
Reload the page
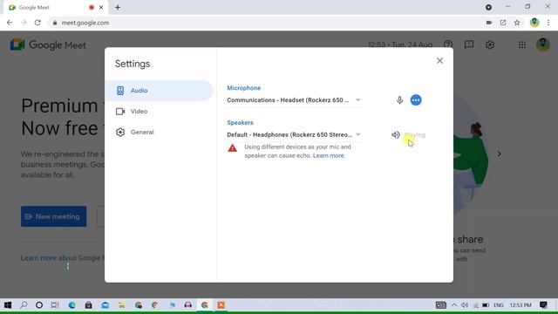(x=37, y=23)
